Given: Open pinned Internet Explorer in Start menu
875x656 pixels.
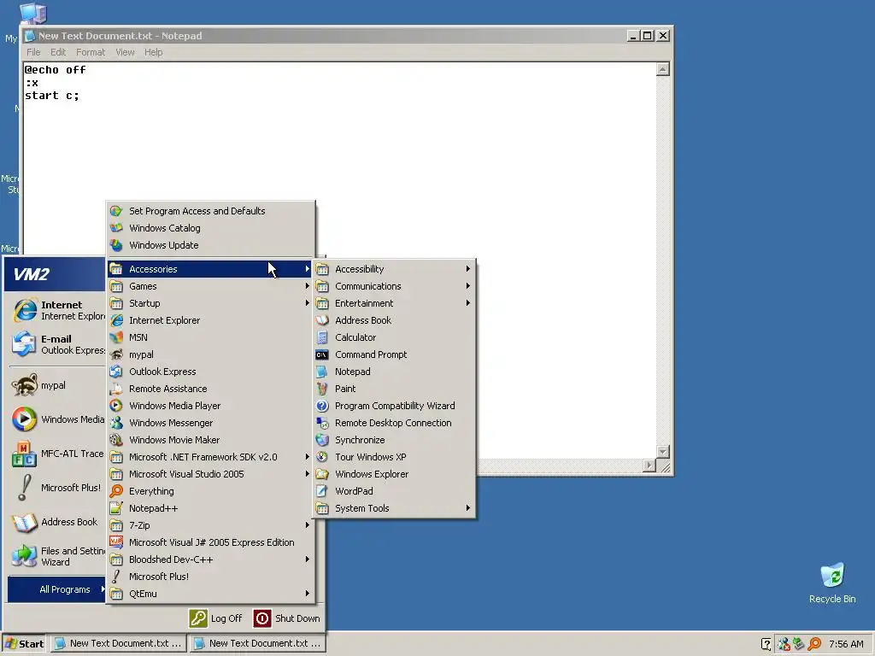Looking at the screenshot, I should pos(58,310).
